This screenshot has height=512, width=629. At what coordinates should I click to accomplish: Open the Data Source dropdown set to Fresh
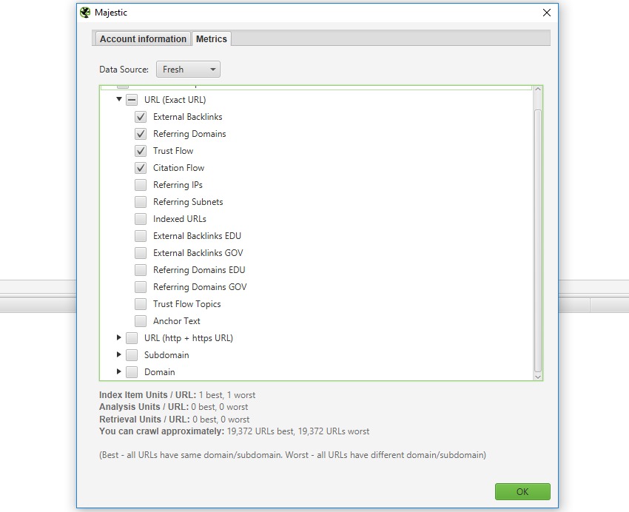pos(188,70)
